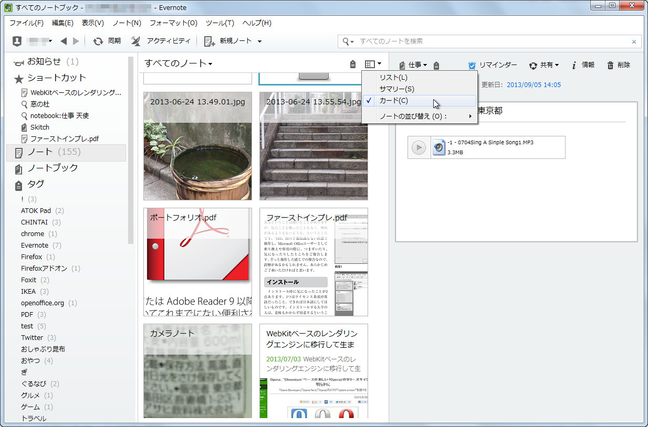
Task: Open ファイル(F) menu
Action: [x=26, y=23]
